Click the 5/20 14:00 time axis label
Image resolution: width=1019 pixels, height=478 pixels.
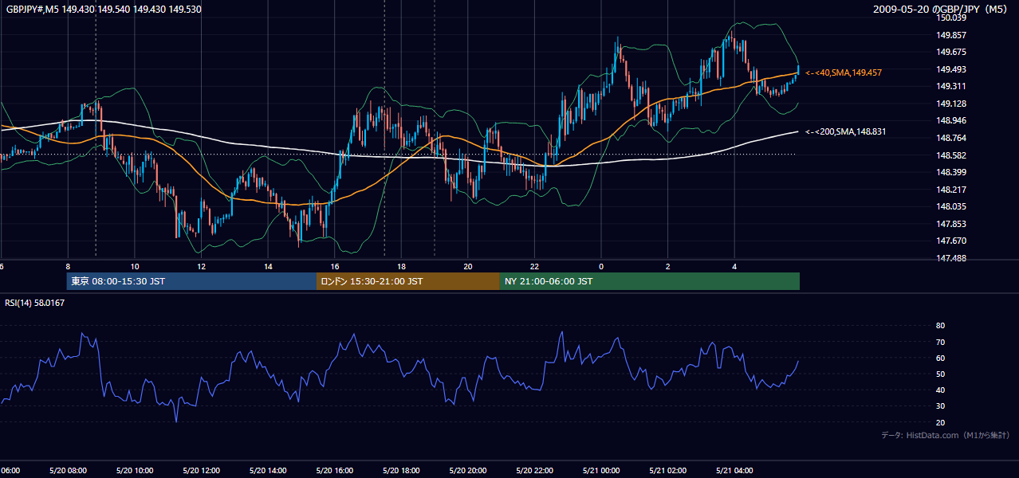click(x=268, y=471)
